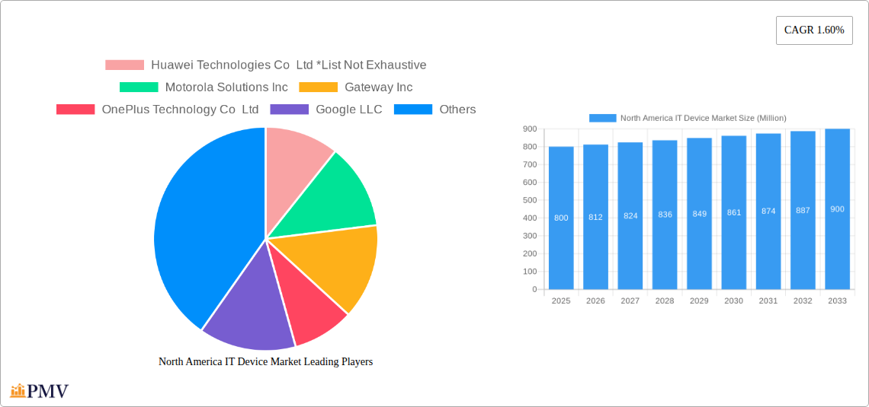Click the OnePlus Technology Co Ltd label

[x=180, y=110]
